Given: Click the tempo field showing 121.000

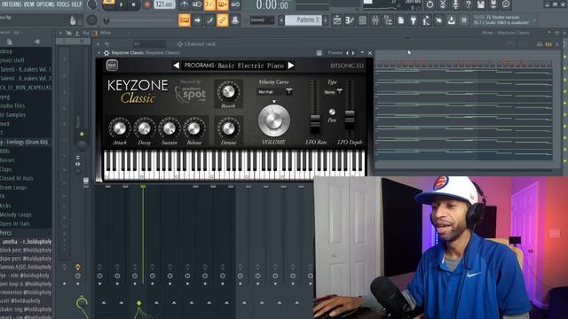Looking at the screenshot, I should tap(164, 4).
